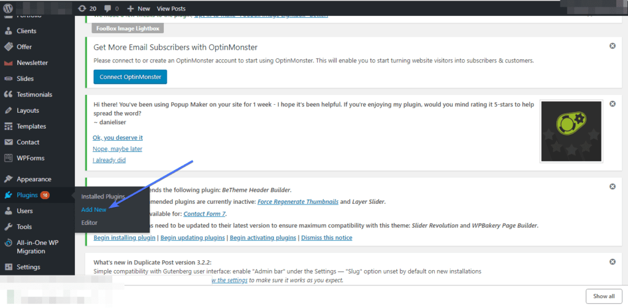The image size is (628, 308).
Task: Choose Editor in the Plugins flyout
Action: [90, 223]
